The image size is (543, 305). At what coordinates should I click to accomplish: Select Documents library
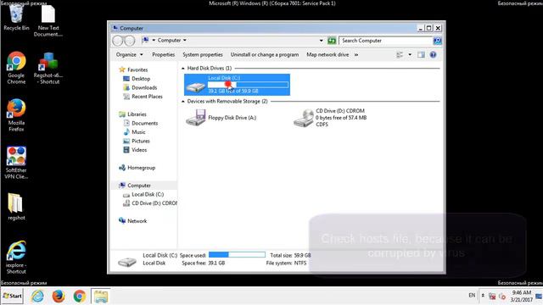click(144, 124)
